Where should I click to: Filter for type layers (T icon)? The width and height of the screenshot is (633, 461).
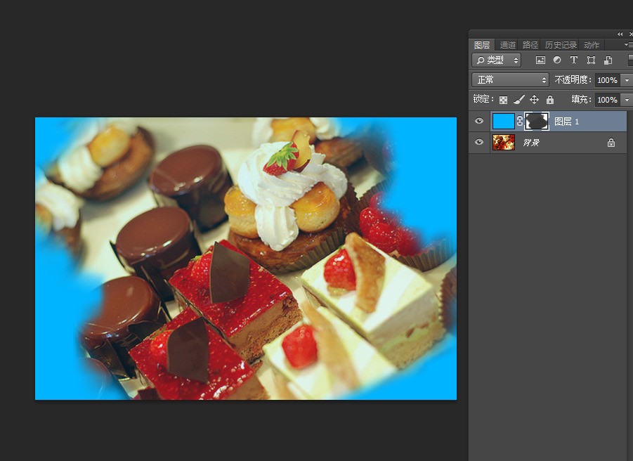pyautogui.click(x=574, y=60)
